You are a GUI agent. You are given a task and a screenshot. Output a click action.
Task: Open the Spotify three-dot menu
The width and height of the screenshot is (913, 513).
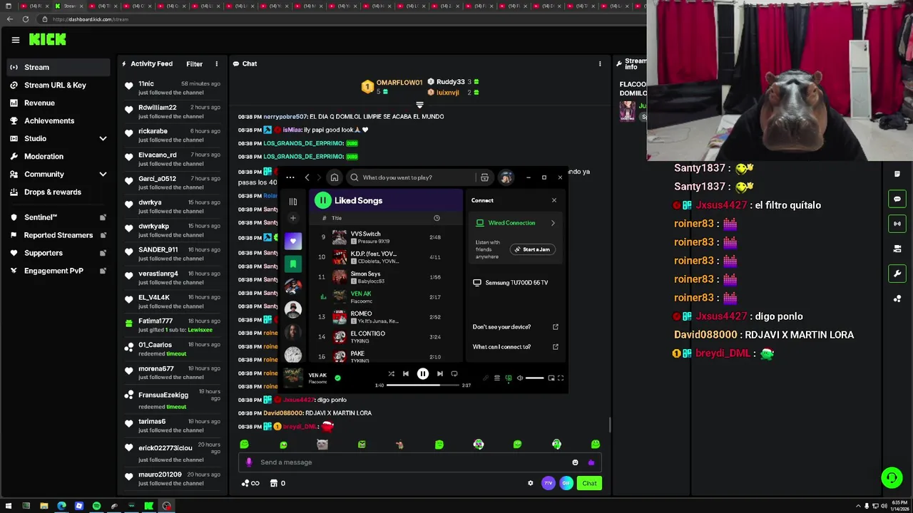pos(290,177)
